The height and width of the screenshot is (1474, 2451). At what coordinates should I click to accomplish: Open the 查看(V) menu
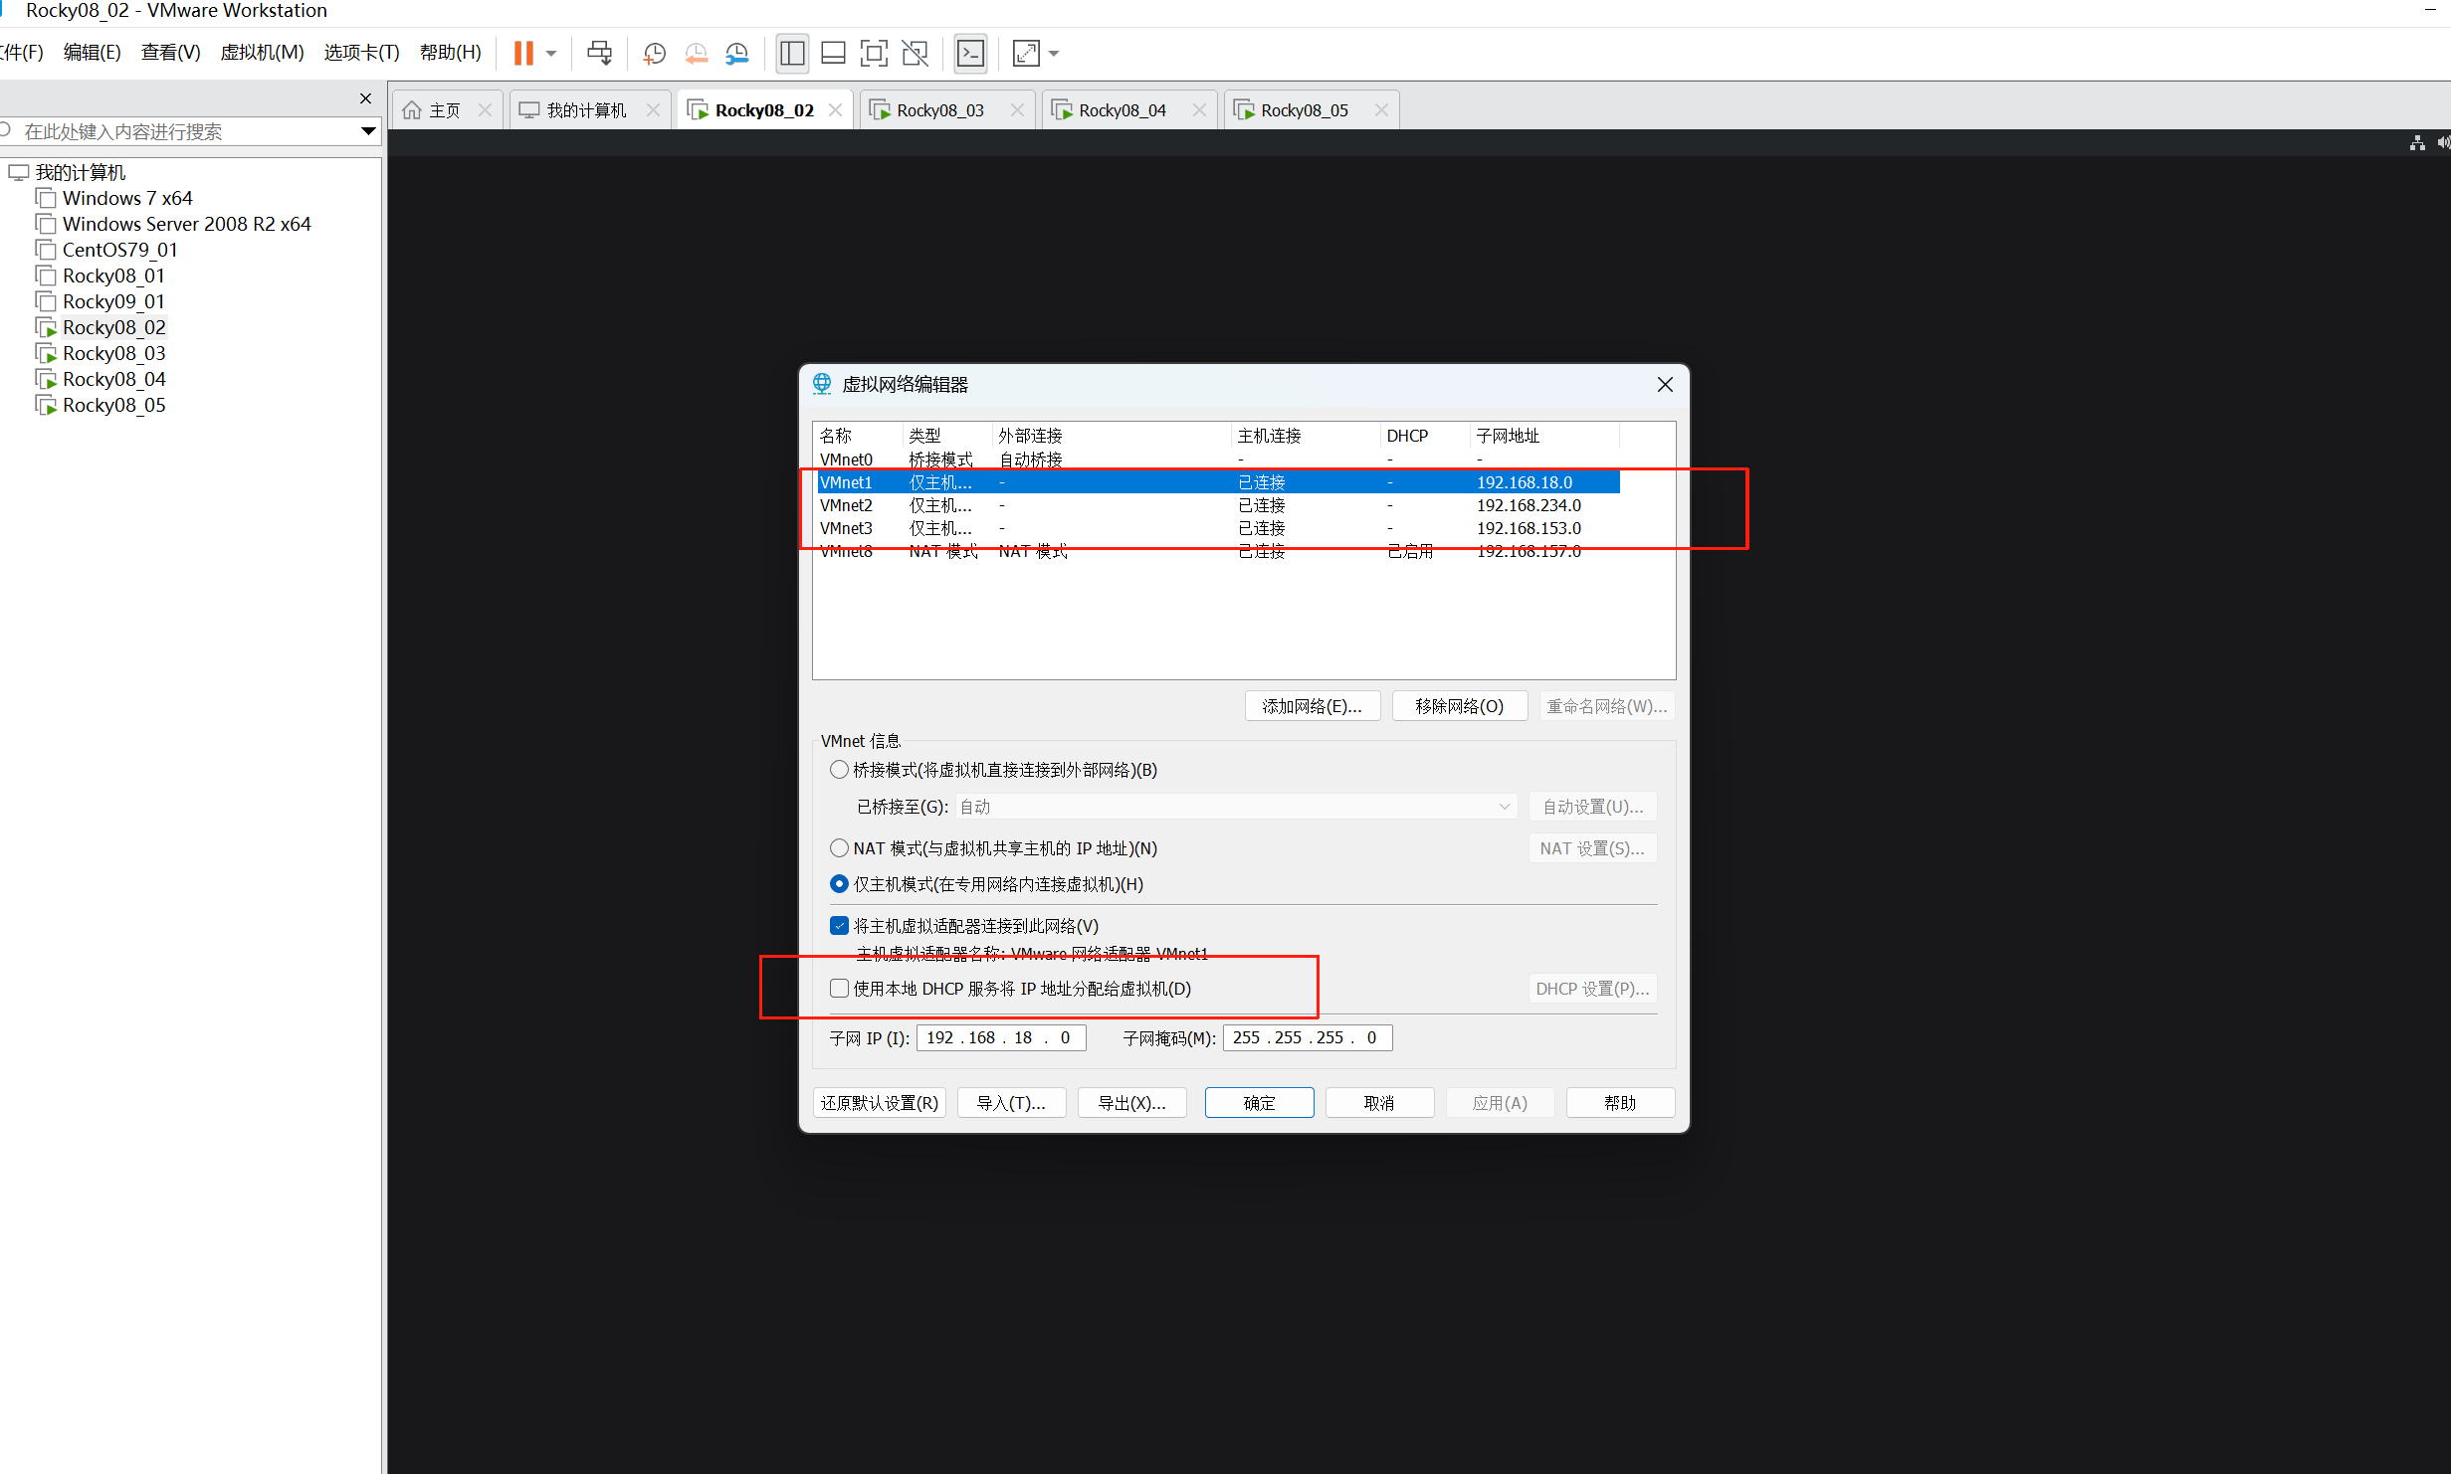[170, 53]
